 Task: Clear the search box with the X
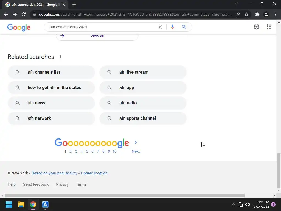click(160, 27)
